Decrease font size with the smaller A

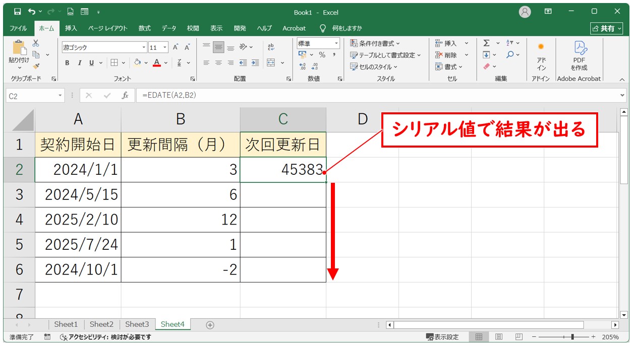point(187,47)
